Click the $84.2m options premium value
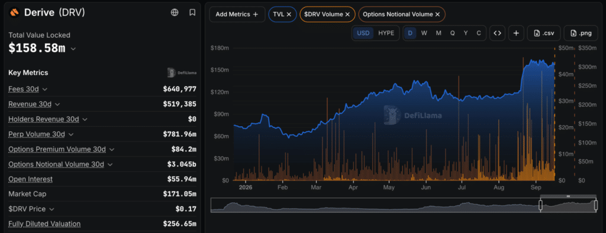The image size is (606, 233). (x=184, y=149)
